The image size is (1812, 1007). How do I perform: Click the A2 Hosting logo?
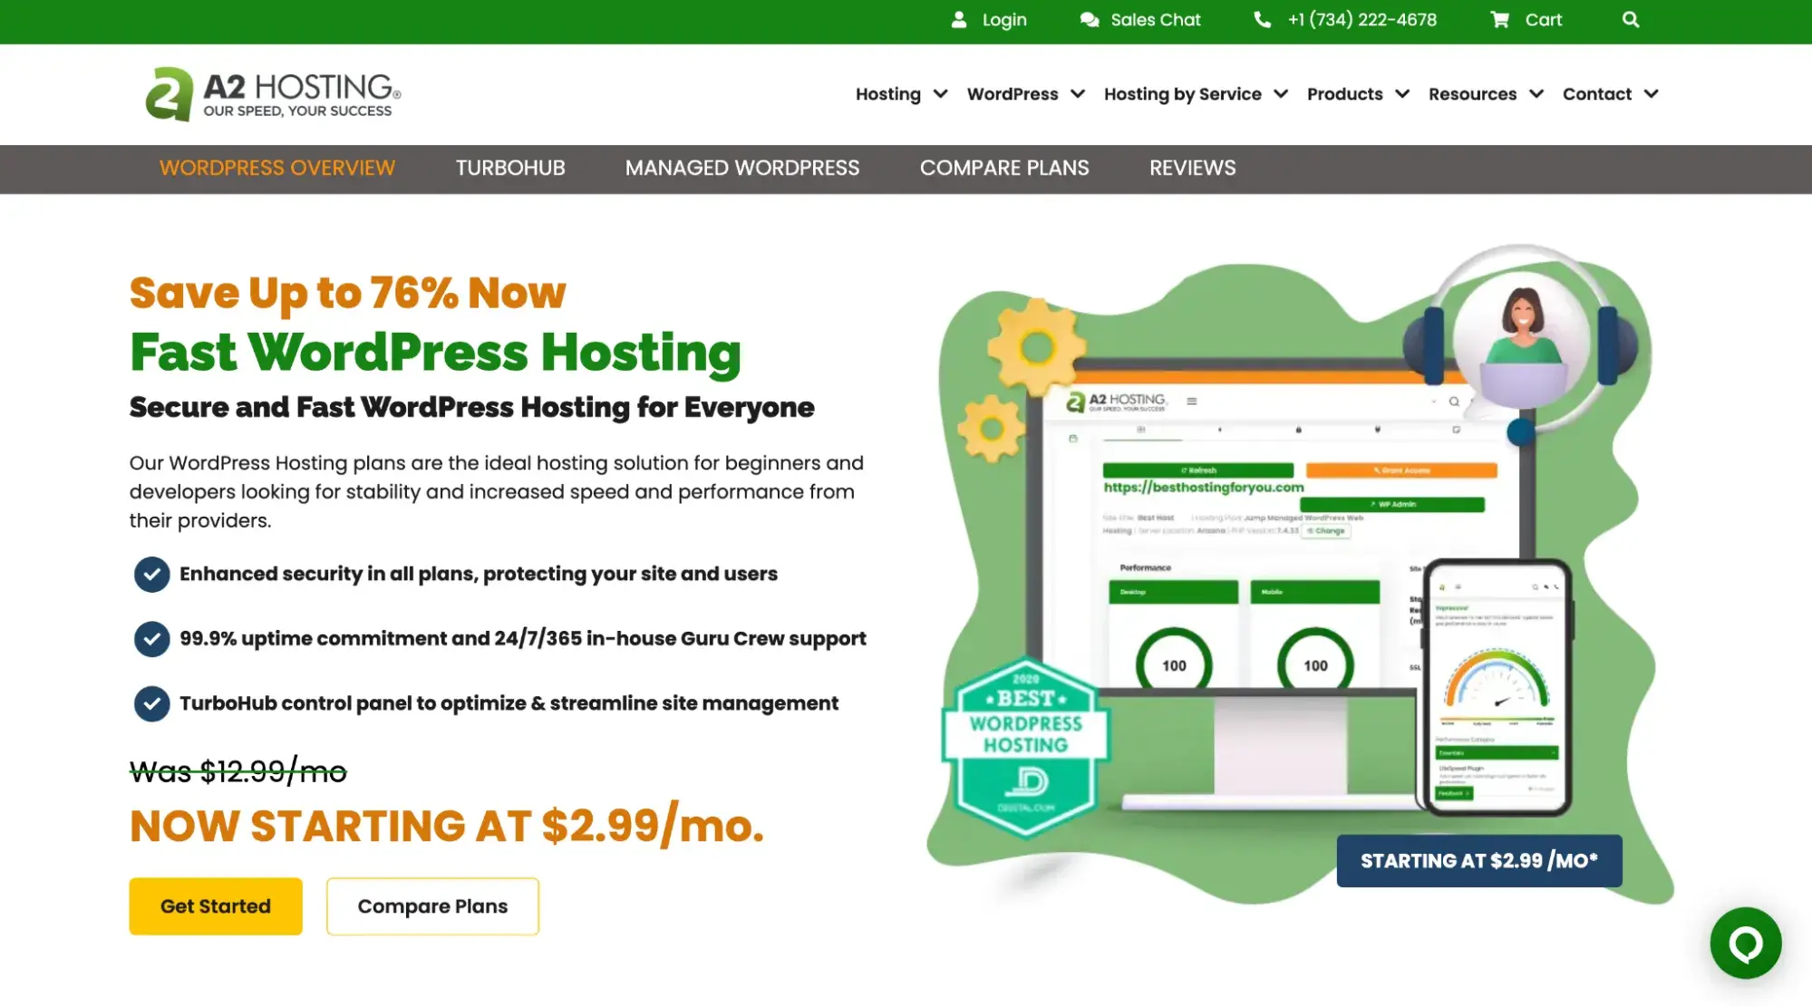[x=273, y=94]
